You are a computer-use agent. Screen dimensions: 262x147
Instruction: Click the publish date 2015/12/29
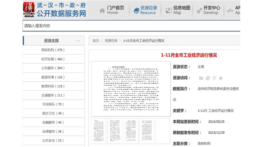point(216,133)
